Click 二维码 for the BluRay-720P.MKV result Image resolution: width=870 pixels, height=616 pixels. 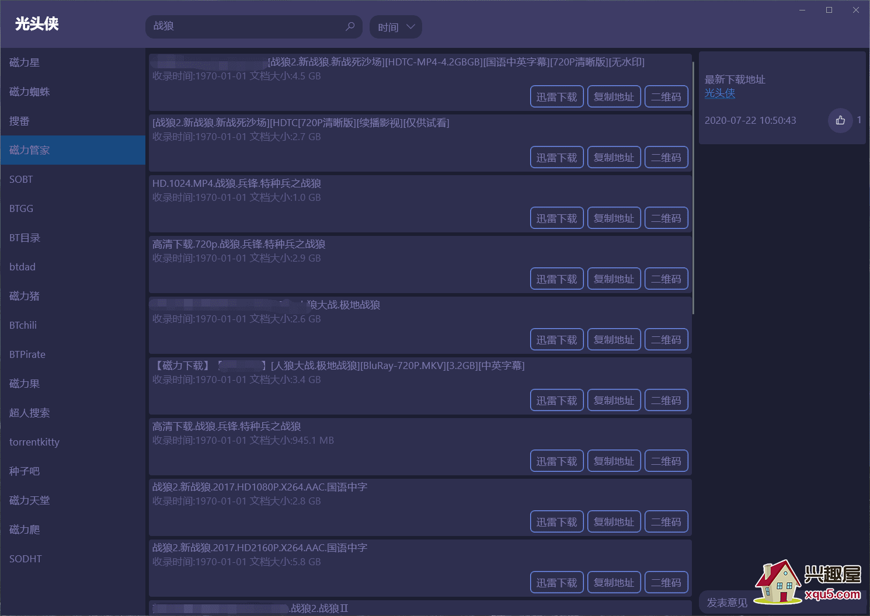pyautogui.click(x=666, y=401)
